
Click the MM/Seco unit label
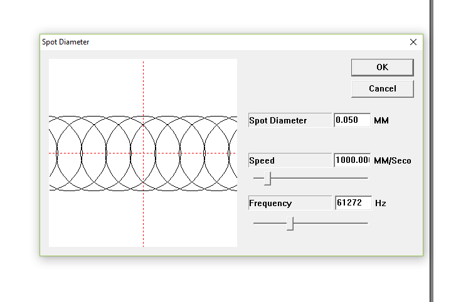pos(392,161)
